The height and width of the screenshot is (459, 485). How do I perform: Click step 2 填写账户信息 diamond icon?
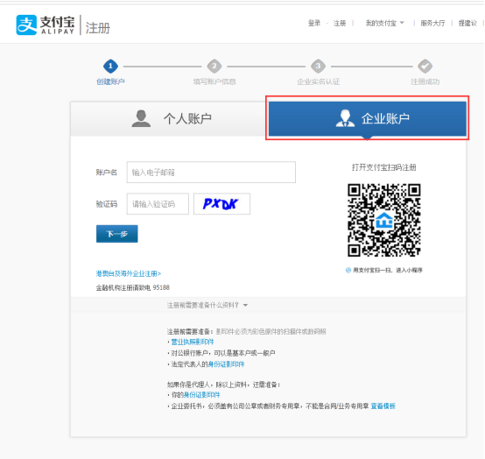[214, 66]
